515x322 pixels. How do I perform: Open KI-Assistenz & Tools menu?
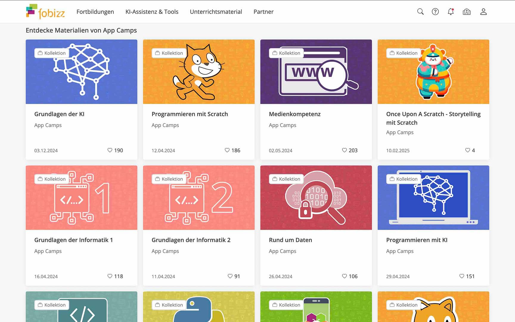click(152, 12)
